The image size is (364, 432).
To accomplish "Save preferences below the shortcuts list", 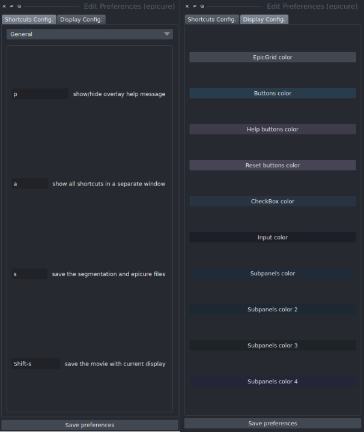I will tap(90, 425).
